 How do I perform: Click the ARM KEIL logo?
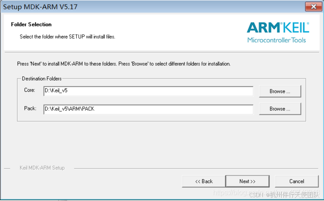click(278, 28)
